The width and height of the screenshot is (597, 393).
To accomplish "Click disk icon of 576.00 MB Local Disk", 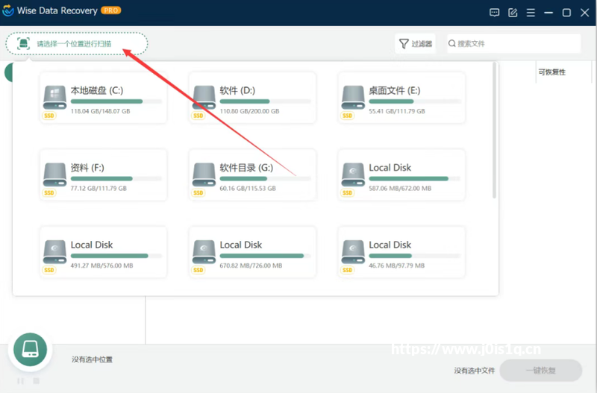I will click(x=54, y=252).
